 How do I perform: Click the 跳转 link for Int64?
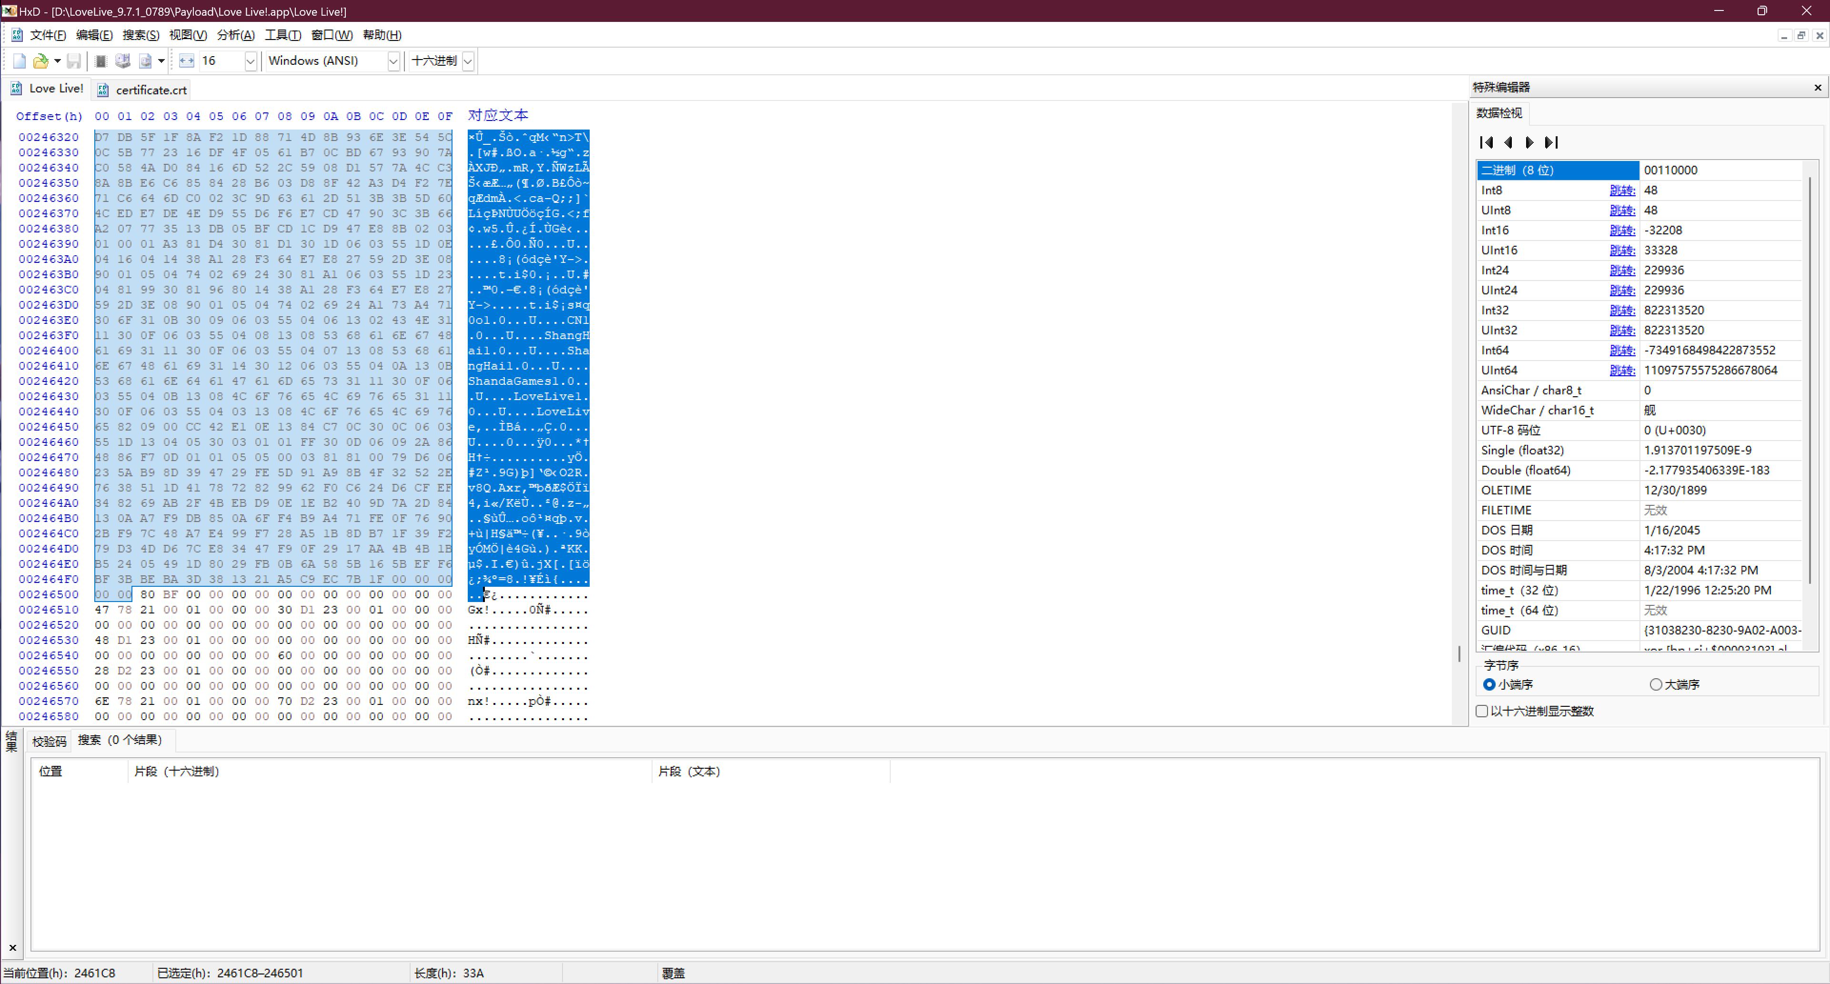(x=1622, y=350)
